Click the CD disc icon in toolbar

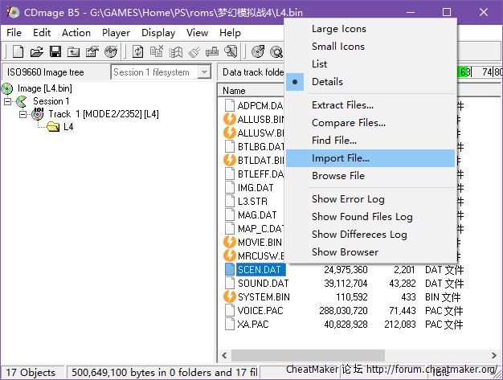[257, 51]
